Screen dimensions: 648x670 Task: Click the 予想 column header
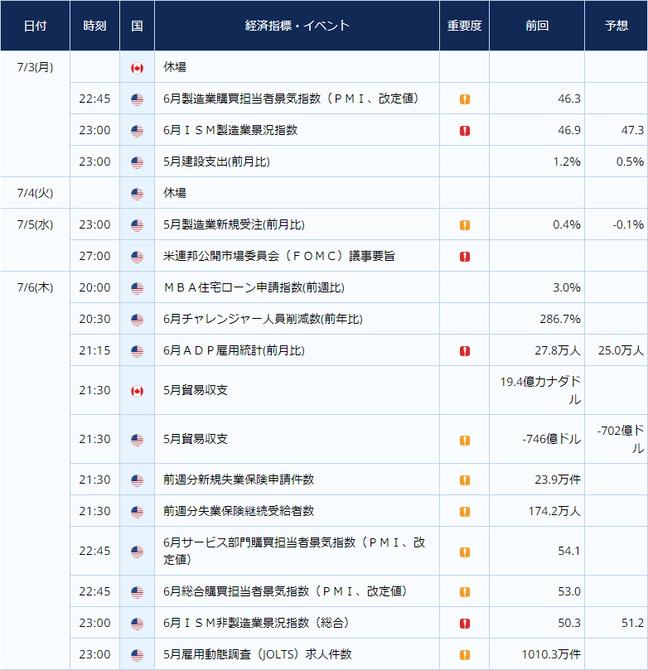(x=617, y=26)
